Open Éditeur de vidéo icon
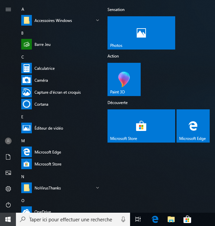The image size is (215, 226). click(27, 128)
